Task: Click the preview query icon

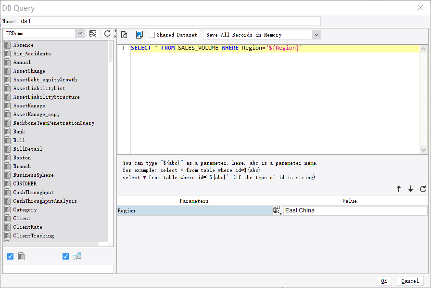Action: click(x=124, y=35)
